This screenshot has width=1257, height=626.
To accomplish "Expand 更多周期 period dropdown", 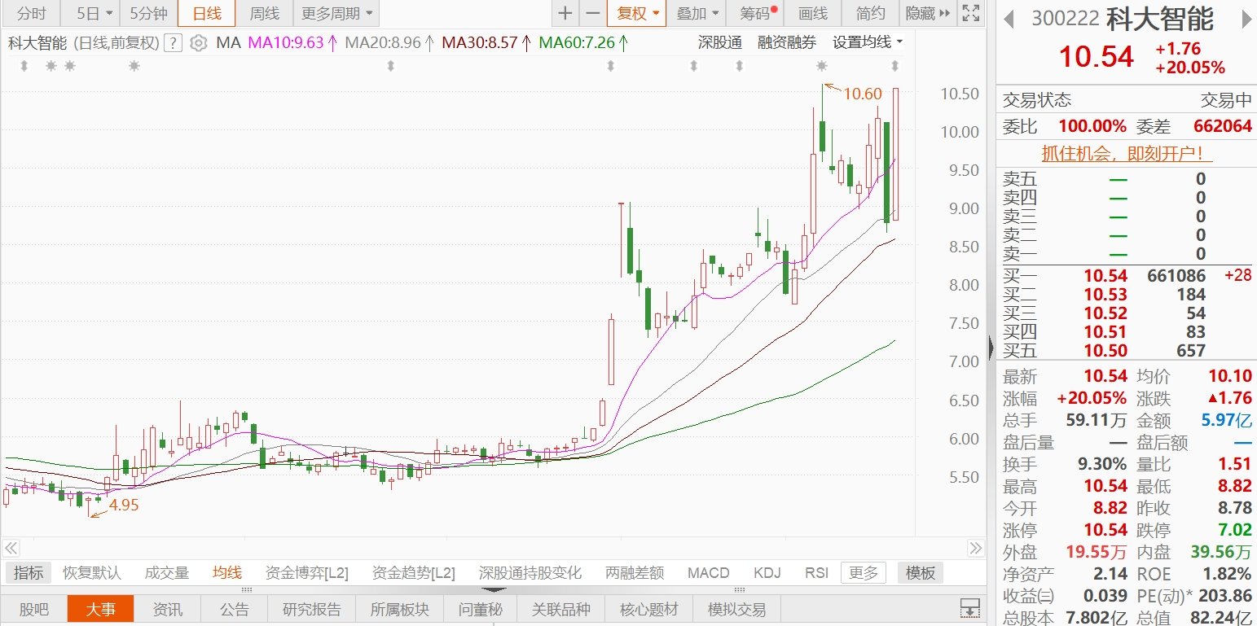I will pyautogui.click(x=336, y=13).
